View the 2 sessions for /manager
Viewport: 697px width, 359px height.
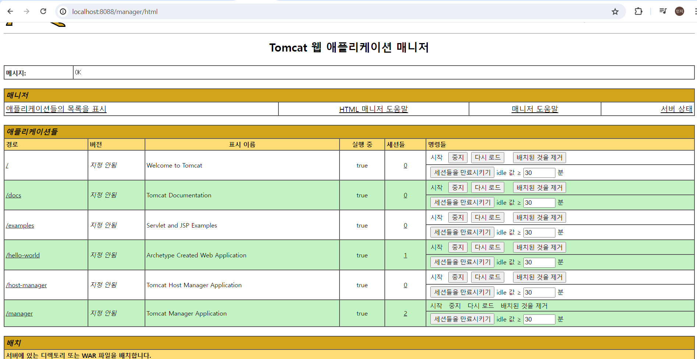[405, 313]
